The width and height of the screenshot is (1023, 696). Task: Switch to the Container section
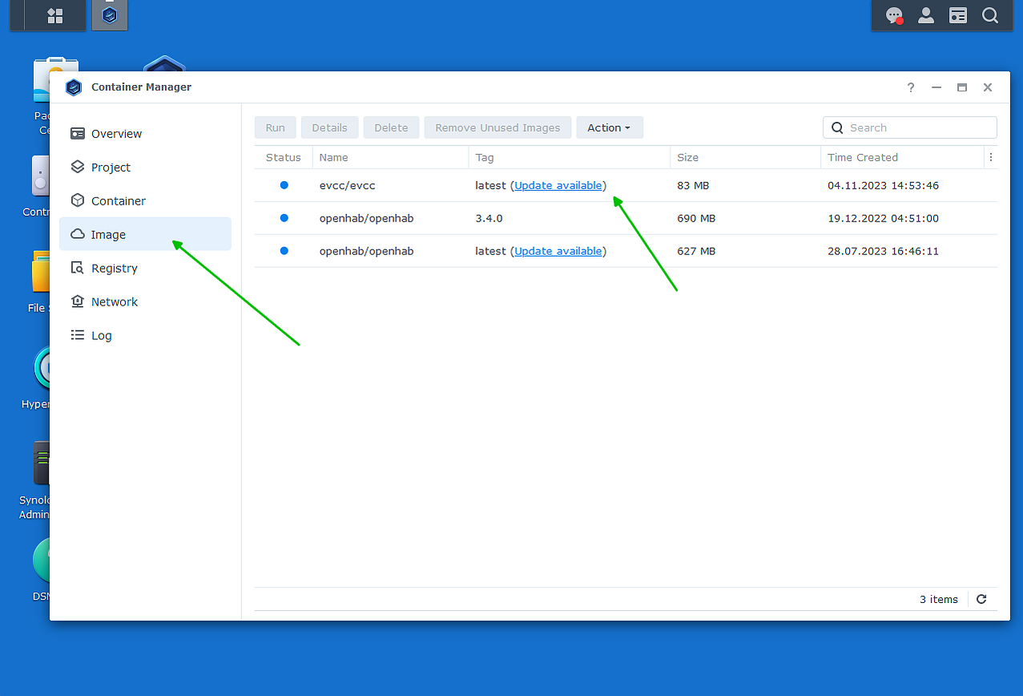tap(145, 201)
